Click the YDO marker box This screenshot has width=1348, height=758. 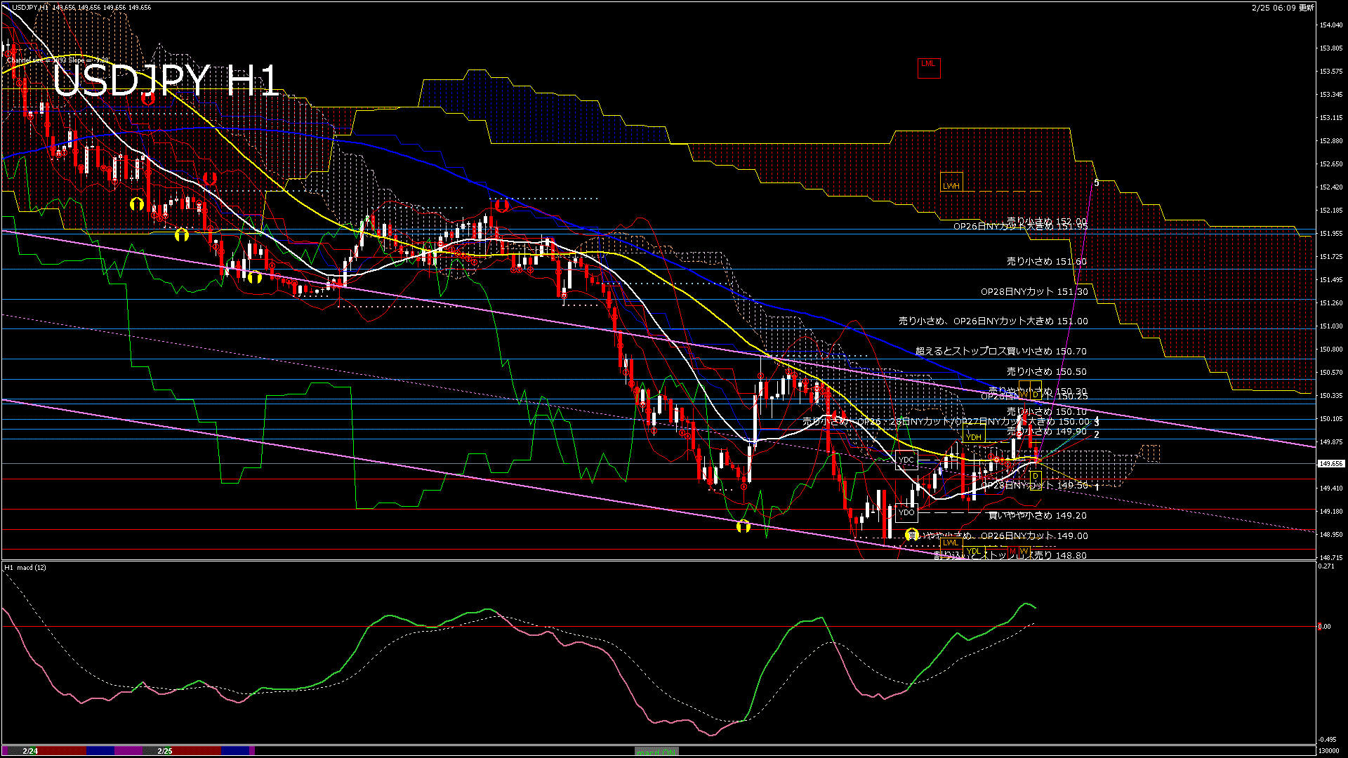click(x=906, y=512)
